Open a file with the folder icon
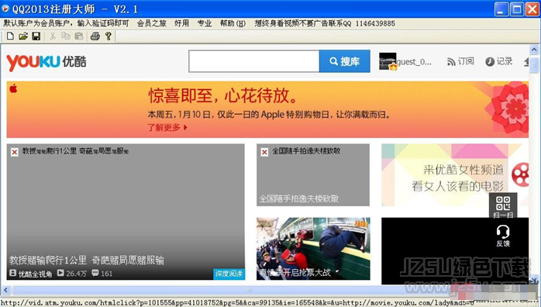Viewport: 541px width, 307px height. pyautogui.click(x=23, y=36)
